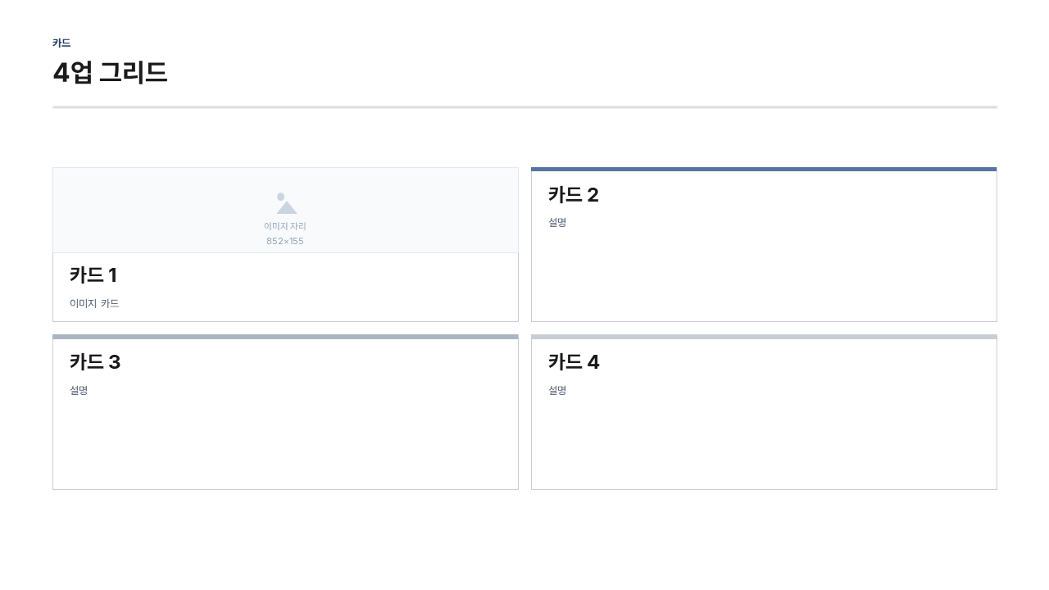Click the 이미지 자리 placeholder caption
This screenshot has height=590, width=1049.
285,226
